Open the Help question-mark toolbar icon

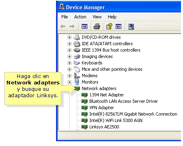click(x=109, y=26)
